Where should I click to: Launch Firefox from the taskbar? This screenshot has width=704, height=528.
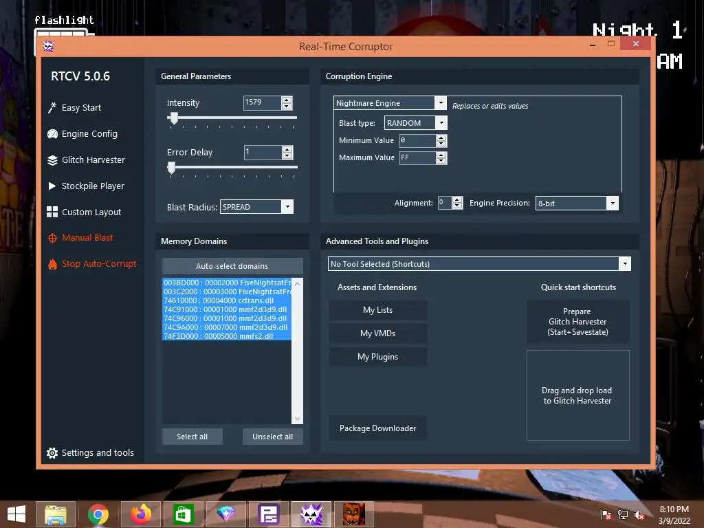click(140, 514)
